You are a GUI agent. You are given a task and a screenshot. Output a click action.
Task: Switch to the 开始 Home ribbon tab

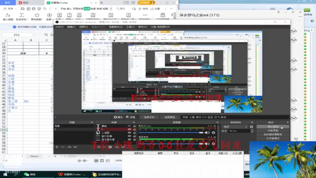pos(63,9)
